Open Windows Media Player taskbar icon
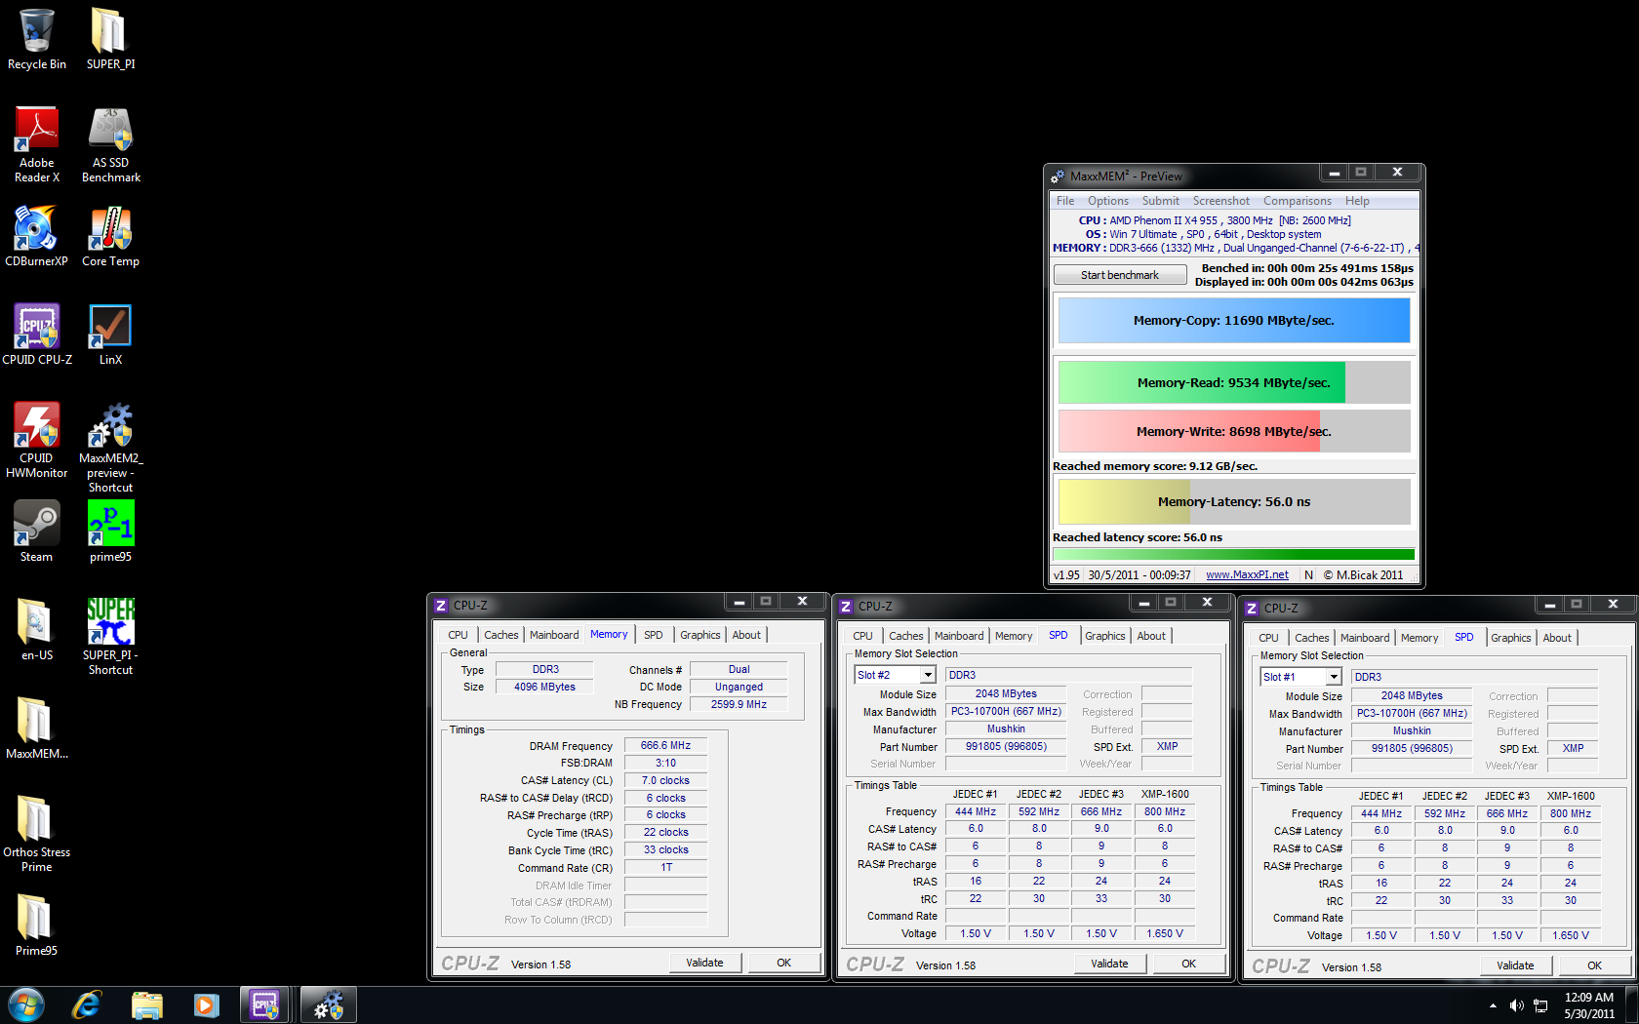Viewport: 1639px width, 1024px height. pyautogui.click(x=206, y=1004)
